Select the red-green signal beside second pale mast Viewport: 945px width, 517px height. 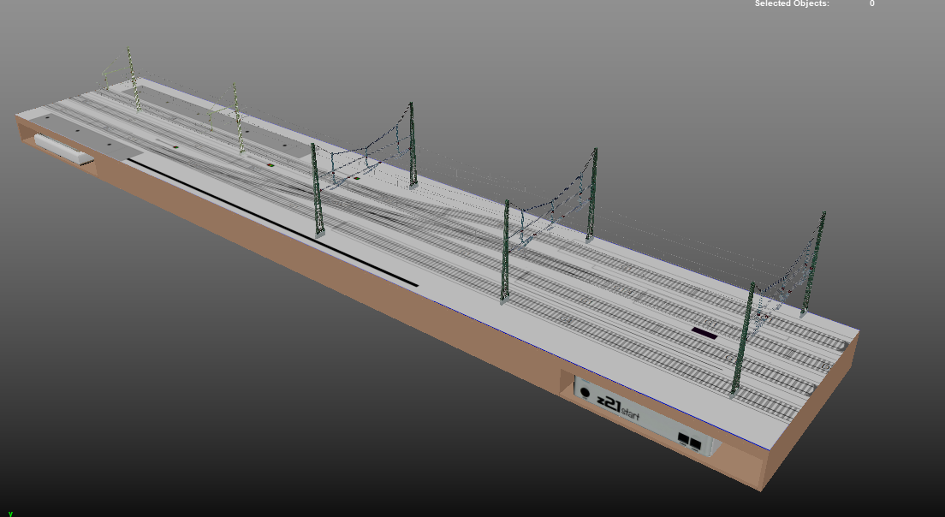pyautogui.click(x=270, y=164)
